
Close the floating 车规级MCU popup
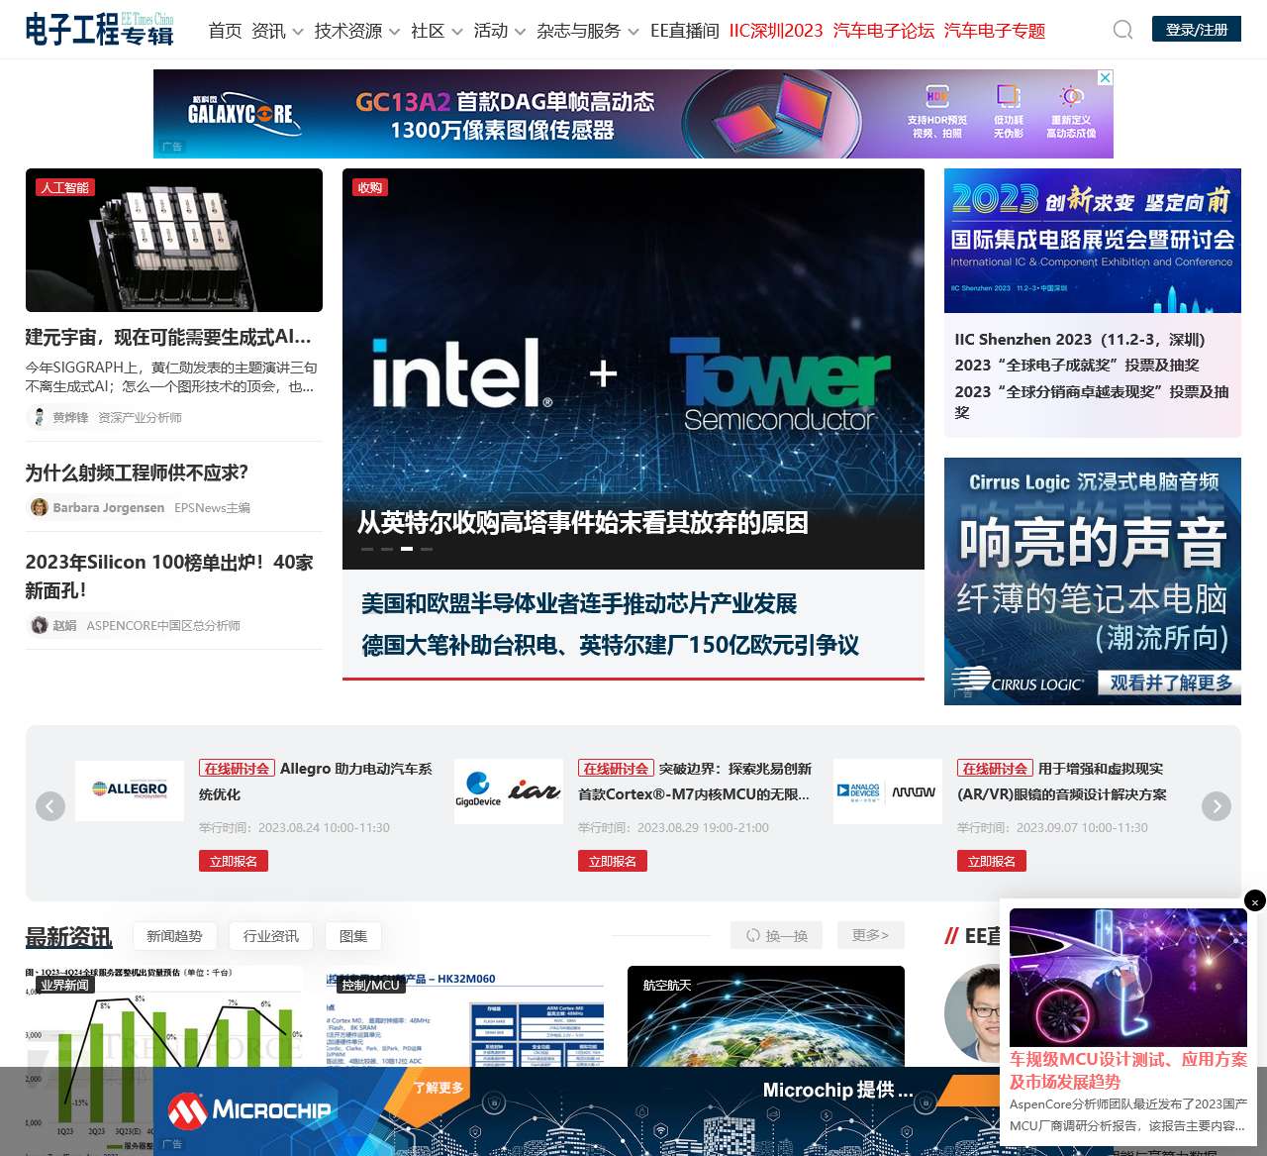[x=1255, y=900]
